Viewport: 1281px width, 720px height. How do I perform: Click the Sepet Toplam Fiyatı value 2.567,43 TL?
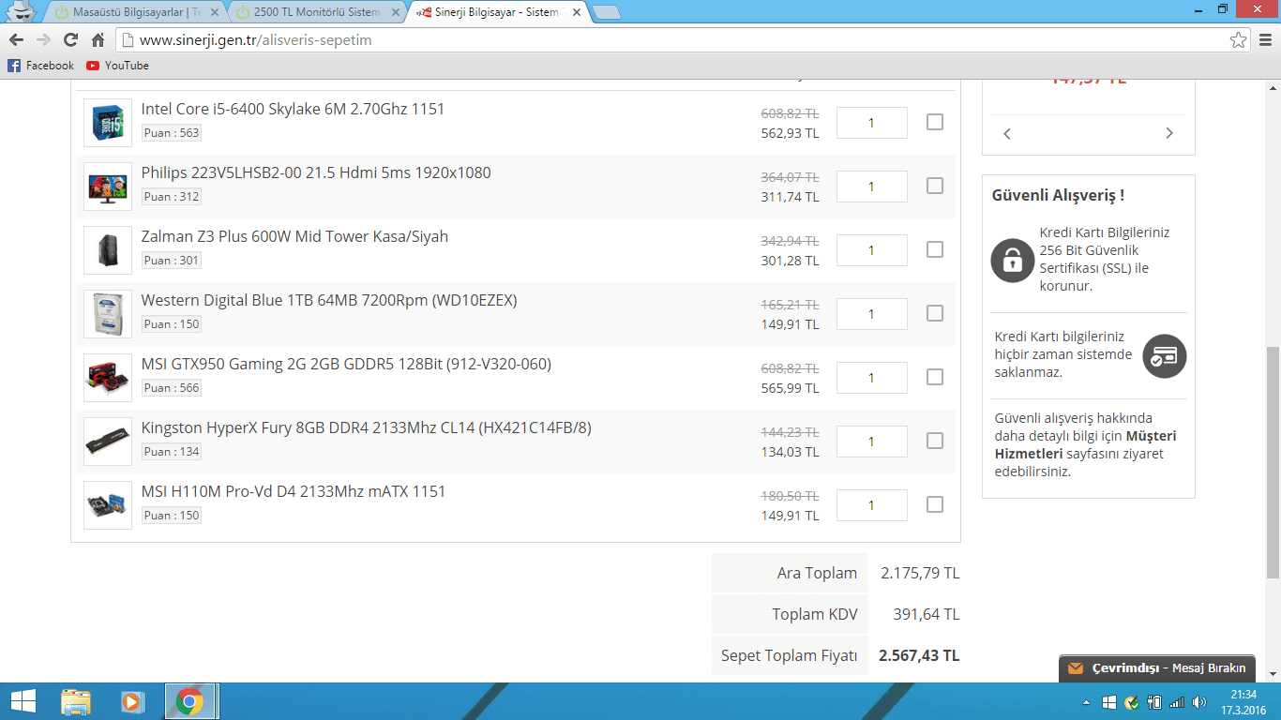[x=919, y=655]
